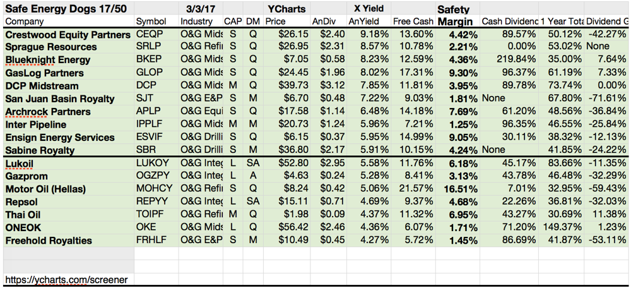
Task: Click the Motor Oil (Hellas) 16.51% safety margin
Action: (457, 189)
